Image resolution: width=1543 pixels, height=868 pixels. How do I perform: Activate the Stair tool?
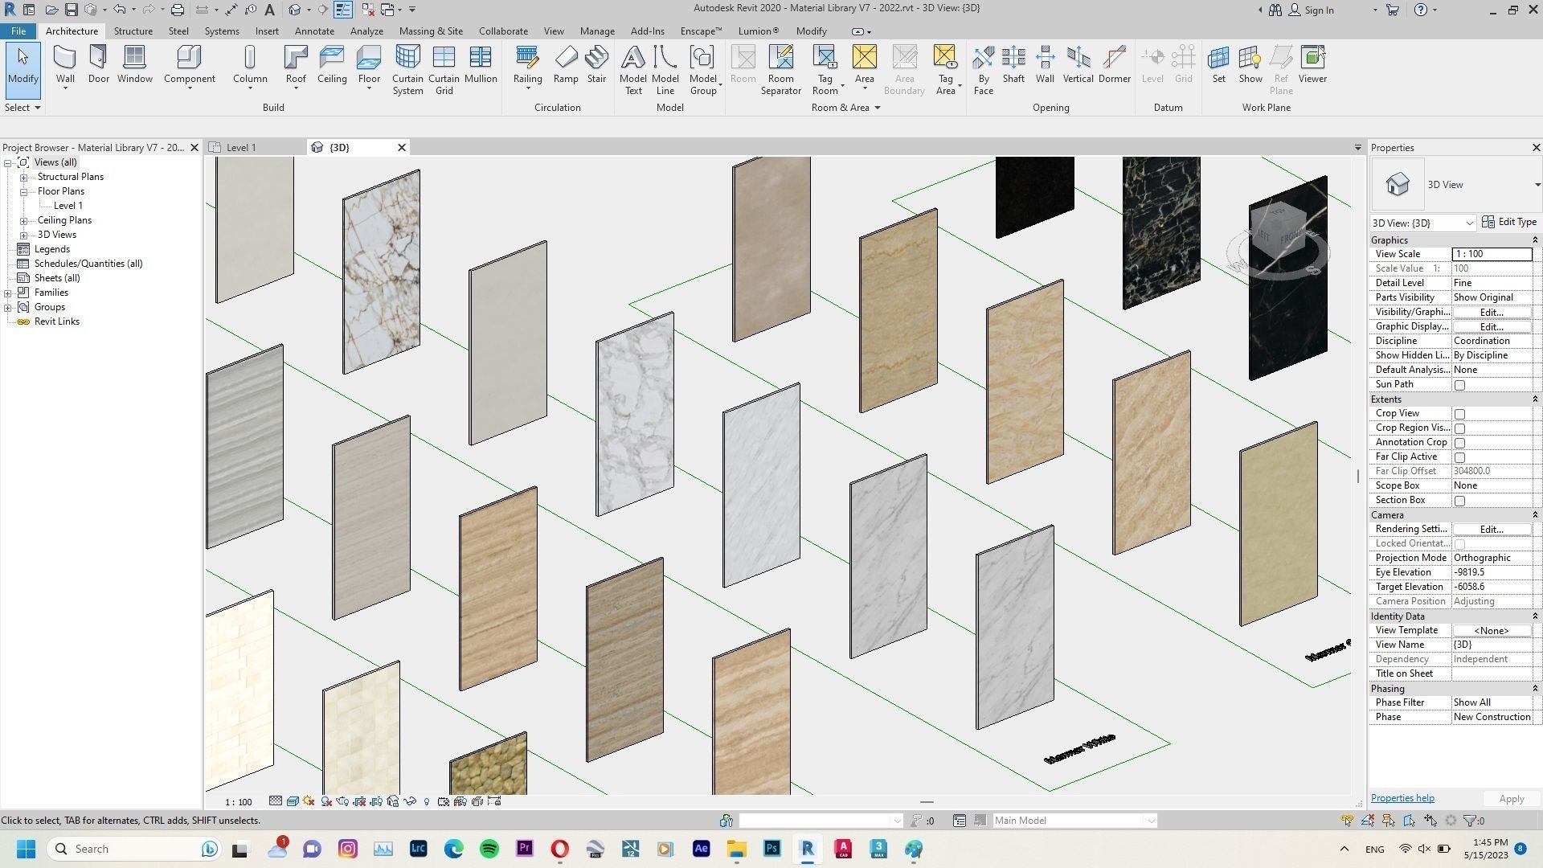coord(596,64)
